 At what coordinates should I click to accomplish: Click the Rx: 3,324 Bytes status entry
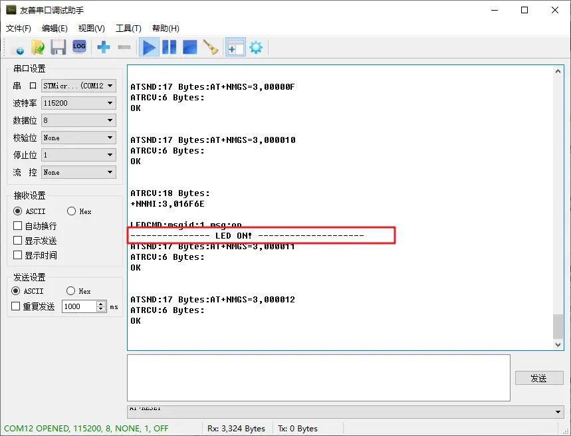237,428
